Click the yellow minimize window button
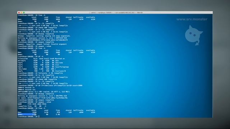Viewport: 230px width, 129px height. [x=22, y=13]
